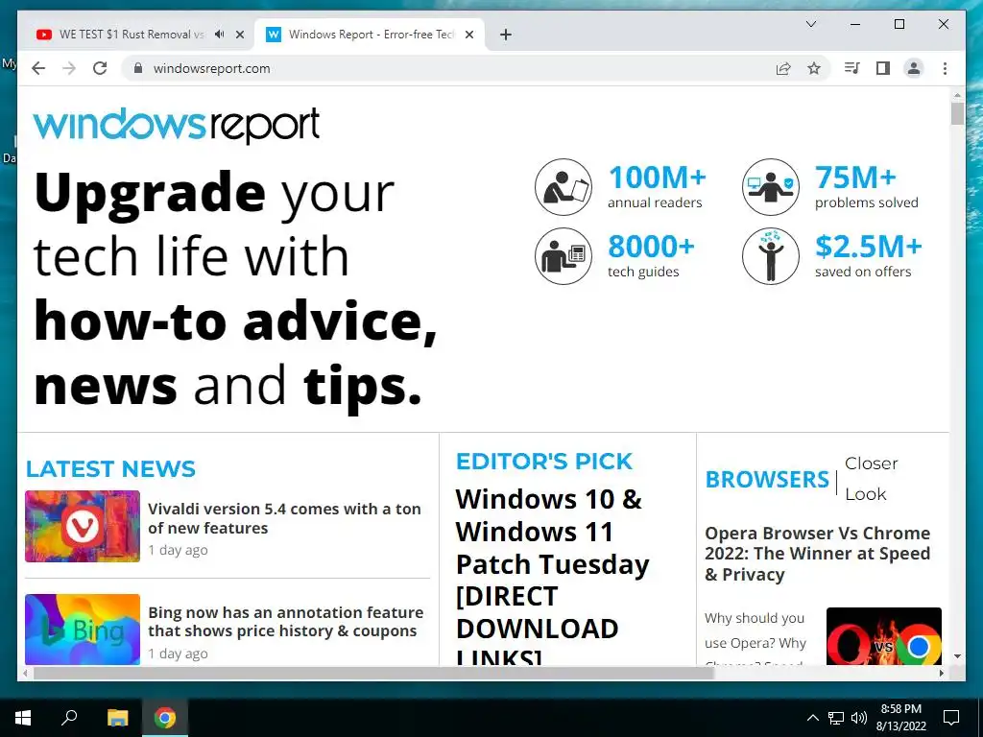Viewport: 983px width, 737px height.
Task: Open the BROWSERS section heading
Action: point(767,480)
